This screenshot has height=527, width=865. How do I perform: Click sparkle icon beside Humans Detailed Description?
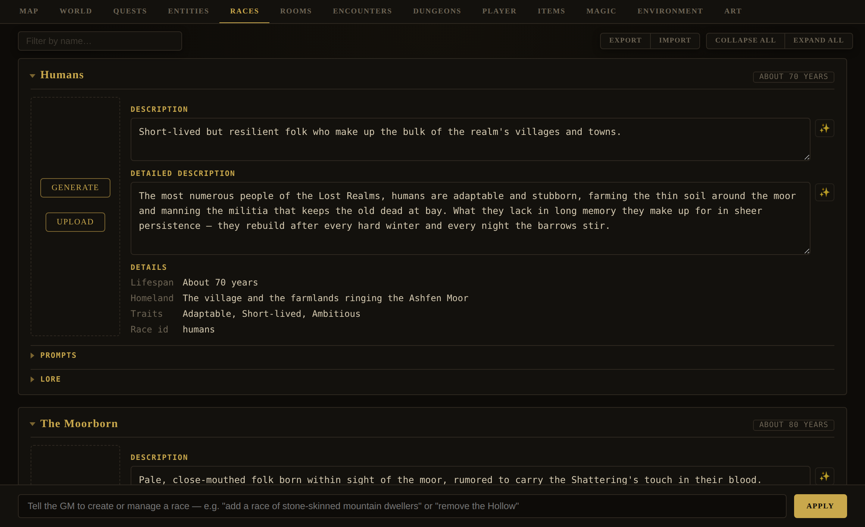pyautogui.click(x=824, y=192)
